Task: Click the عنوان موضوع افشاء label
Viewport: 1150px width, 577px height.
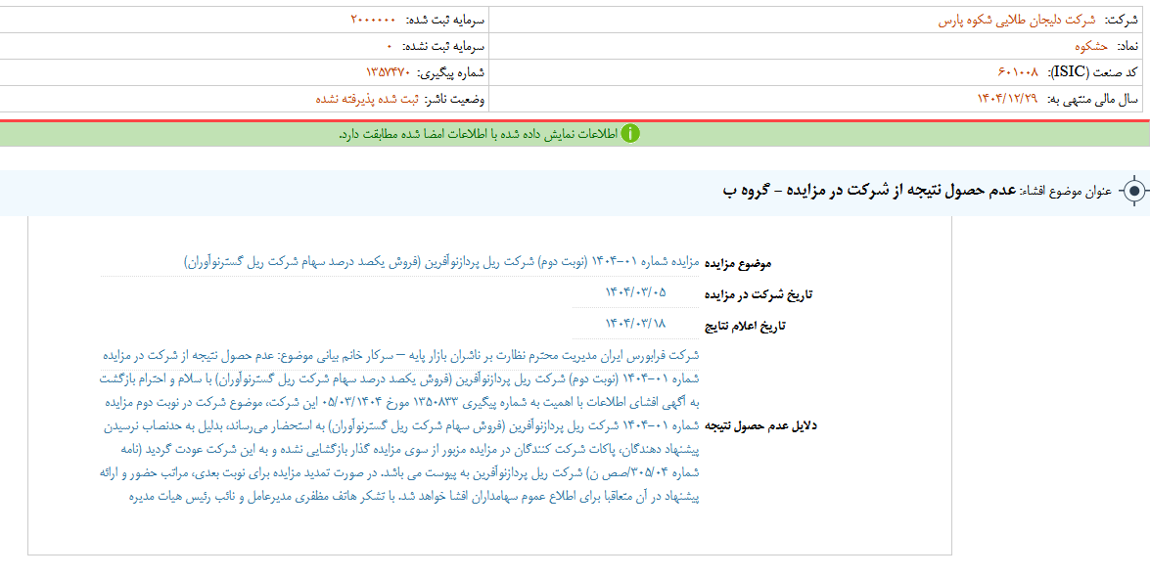Action: (1067, 192)
